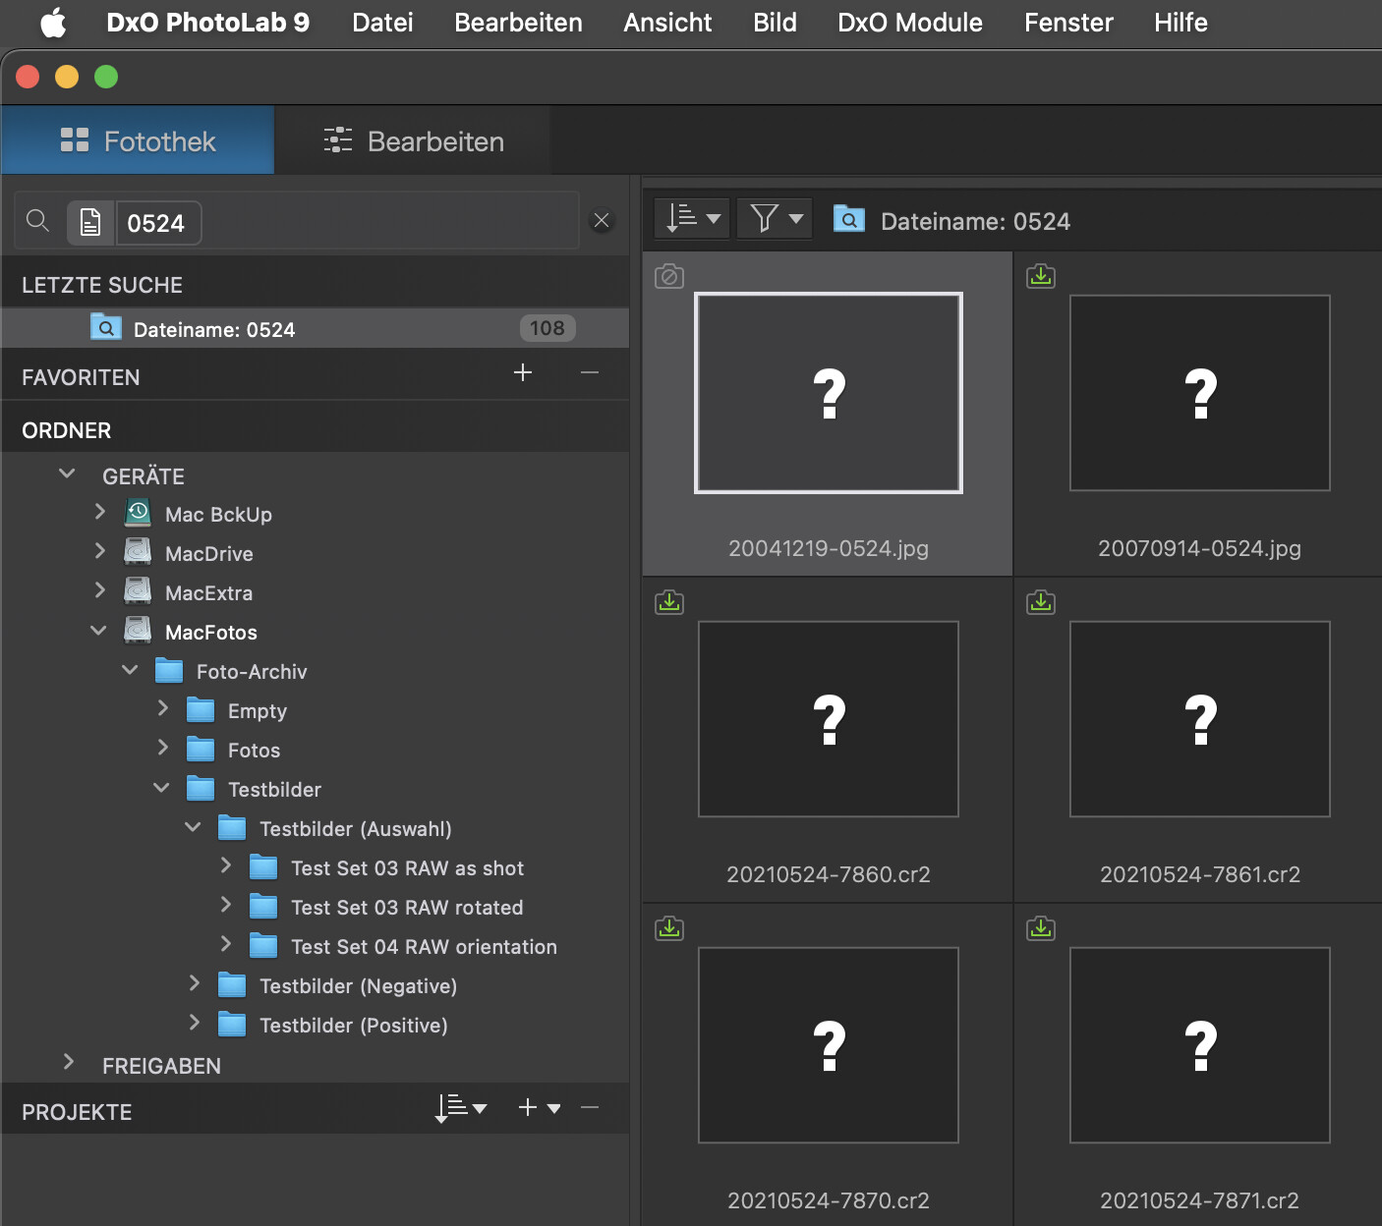1382x1226 pixels.
Task: Click the camera badge icon on 20041219-0524.jpg
Action: pos(669,277)
